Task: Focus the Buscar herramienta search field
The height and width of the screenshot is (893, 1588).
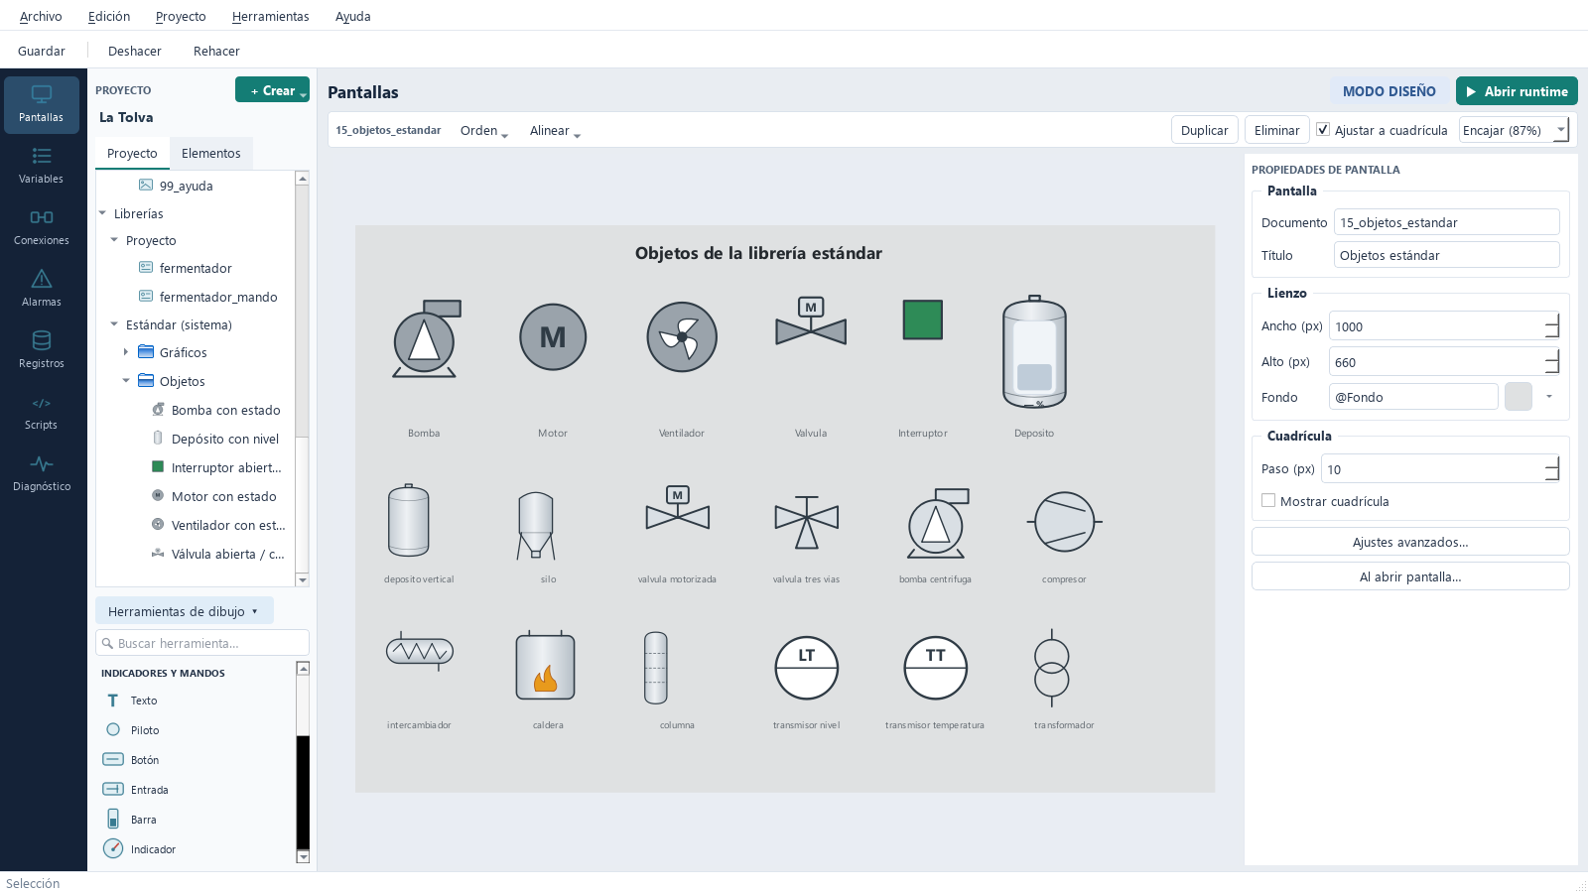Action: tap(202, 643)
